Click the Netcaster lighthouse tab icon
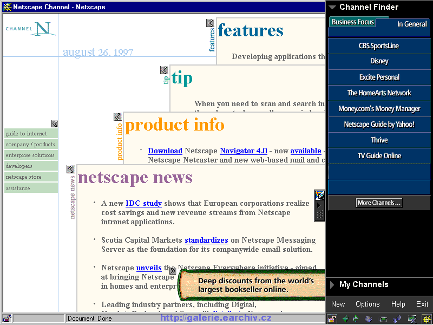Viewport: 433px width, 325px height. point(320,195)
